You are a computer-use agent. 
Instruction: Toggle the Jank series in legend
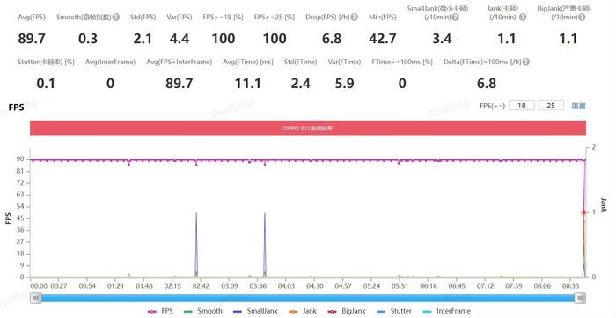coord(303,311)
